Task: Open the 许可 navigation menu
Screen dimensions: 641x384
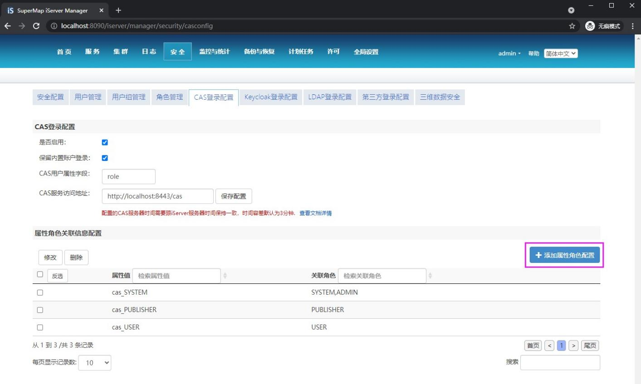Action: pos(333,52)
